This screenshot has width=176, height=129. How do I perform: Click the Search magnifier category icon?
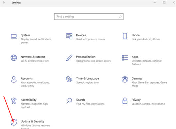pos(69,101)
